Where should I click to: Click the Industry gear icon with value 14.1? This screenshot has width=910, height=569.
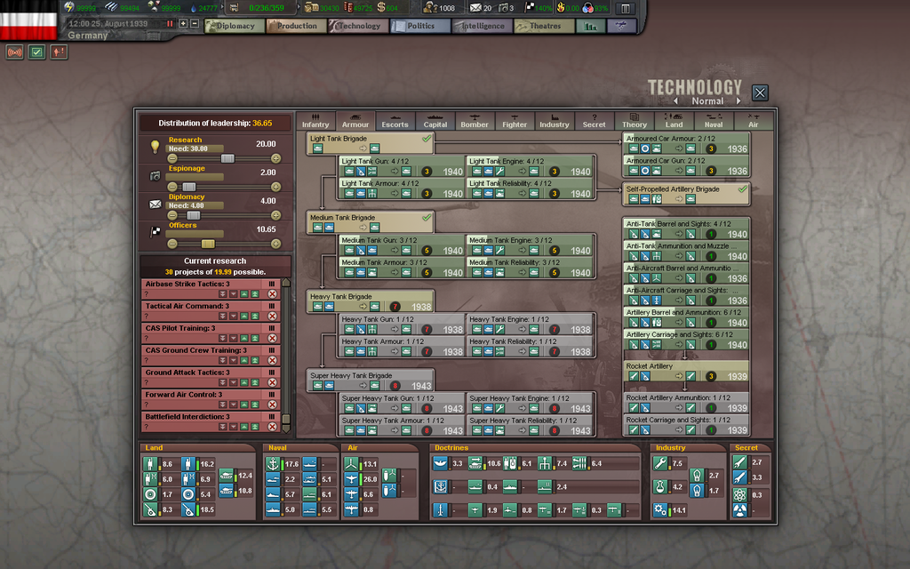click(x=660, y=509)
